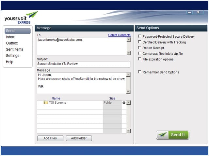This screenshot has width=209, height=156.
Task: Enable Password-Protected Secure Delivery
Action: point(139,36)
